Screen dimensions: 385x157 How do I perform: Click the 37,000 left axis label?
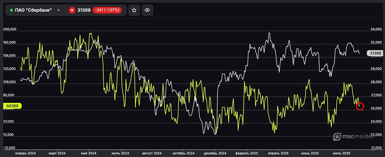8,122
